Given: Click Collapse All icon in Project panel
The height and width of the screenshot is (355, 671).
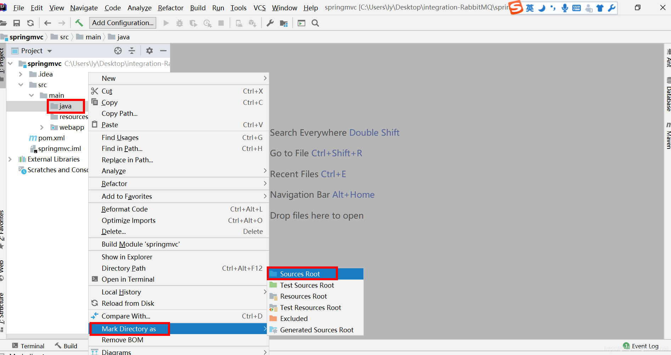Looking at the screenshot, I should (132, 51).
